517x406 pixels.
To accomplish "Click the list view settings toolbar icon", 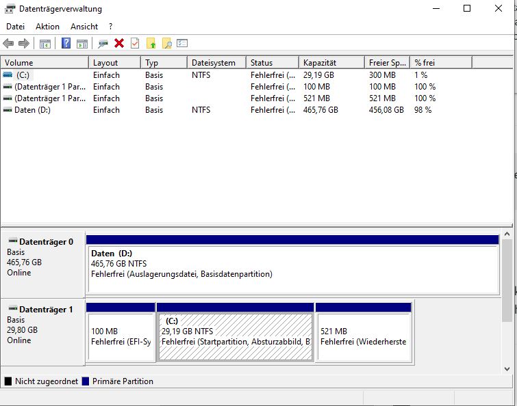I will tap(182, 43).
